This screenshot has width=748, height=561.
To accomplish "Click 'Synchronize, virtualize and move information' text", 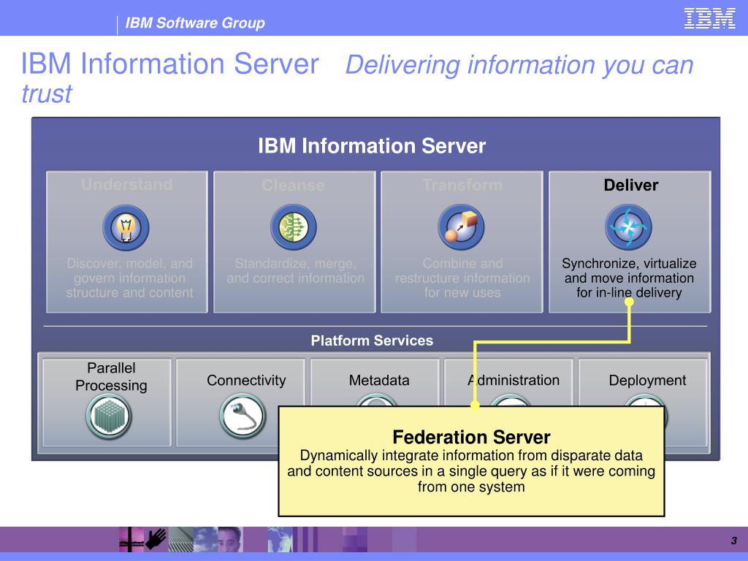I will click(x=629, y=278).
